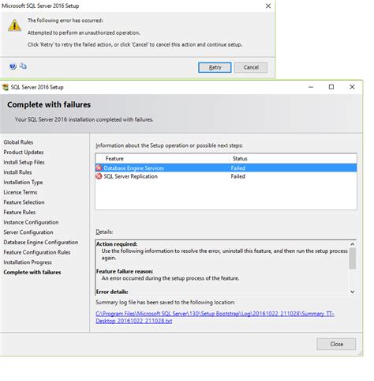Click the copy message icon in the error dialog
Image resolution: width=374 pixels, height=381 pixels.
23,66
